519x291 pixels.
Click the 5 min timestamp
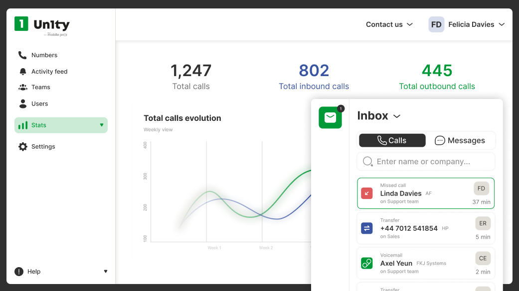tap(483, 237)
